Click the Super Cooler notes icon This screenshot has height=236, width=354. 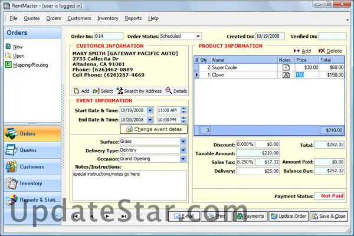click(x=286, y=68)
